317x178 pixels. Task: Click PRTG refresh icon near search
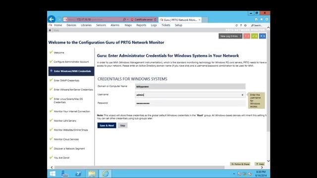point(236,25)
